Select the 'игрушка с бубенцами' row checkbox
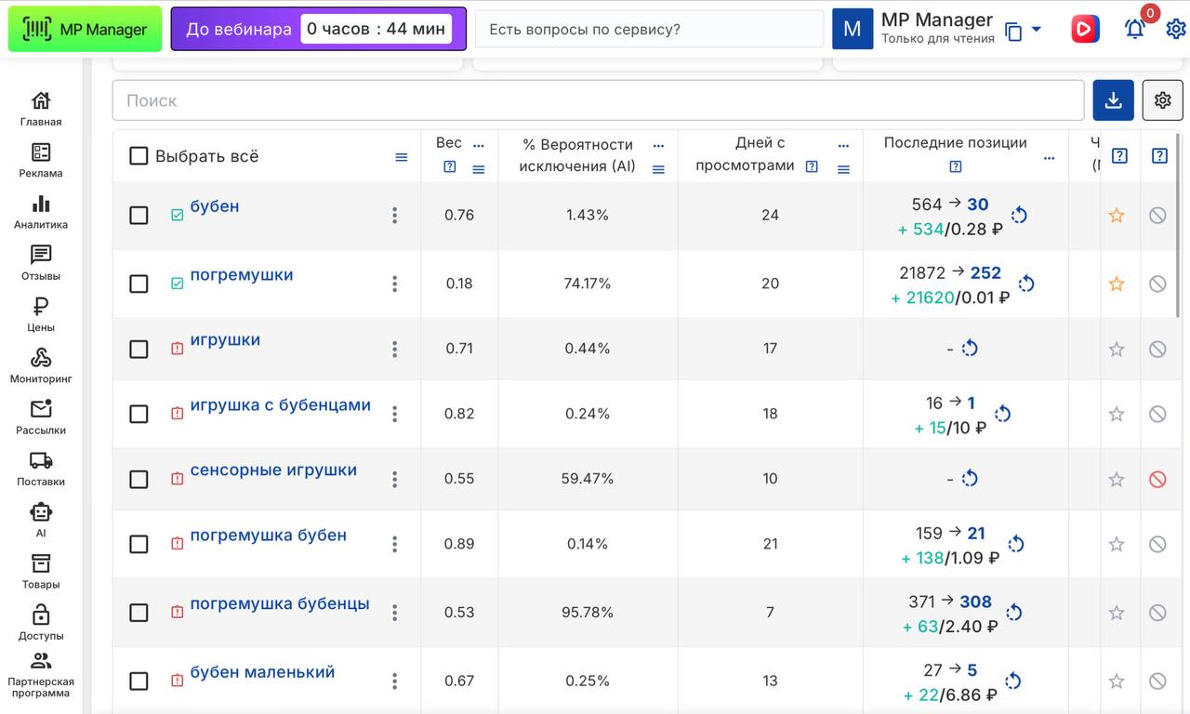This screenshot has width=1190, height=714. (139, 414)
